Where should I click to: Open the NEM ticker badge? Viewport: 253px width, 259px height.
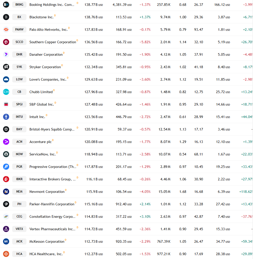pos(19,192)
